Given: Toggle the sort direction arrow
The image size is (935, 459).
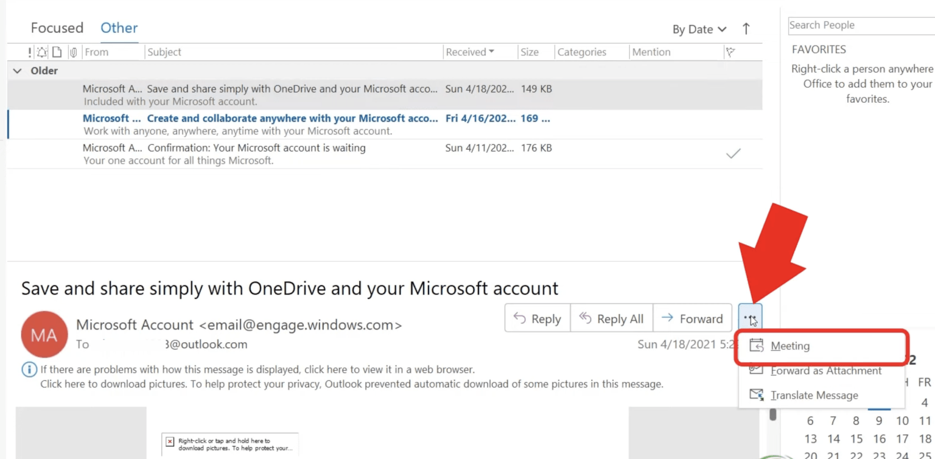Looking at the screenshot, I should click(x=746, y=29).
